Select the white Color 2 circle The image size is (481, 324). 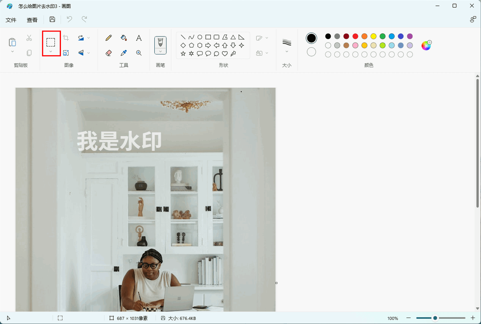(x=311, y=52)
